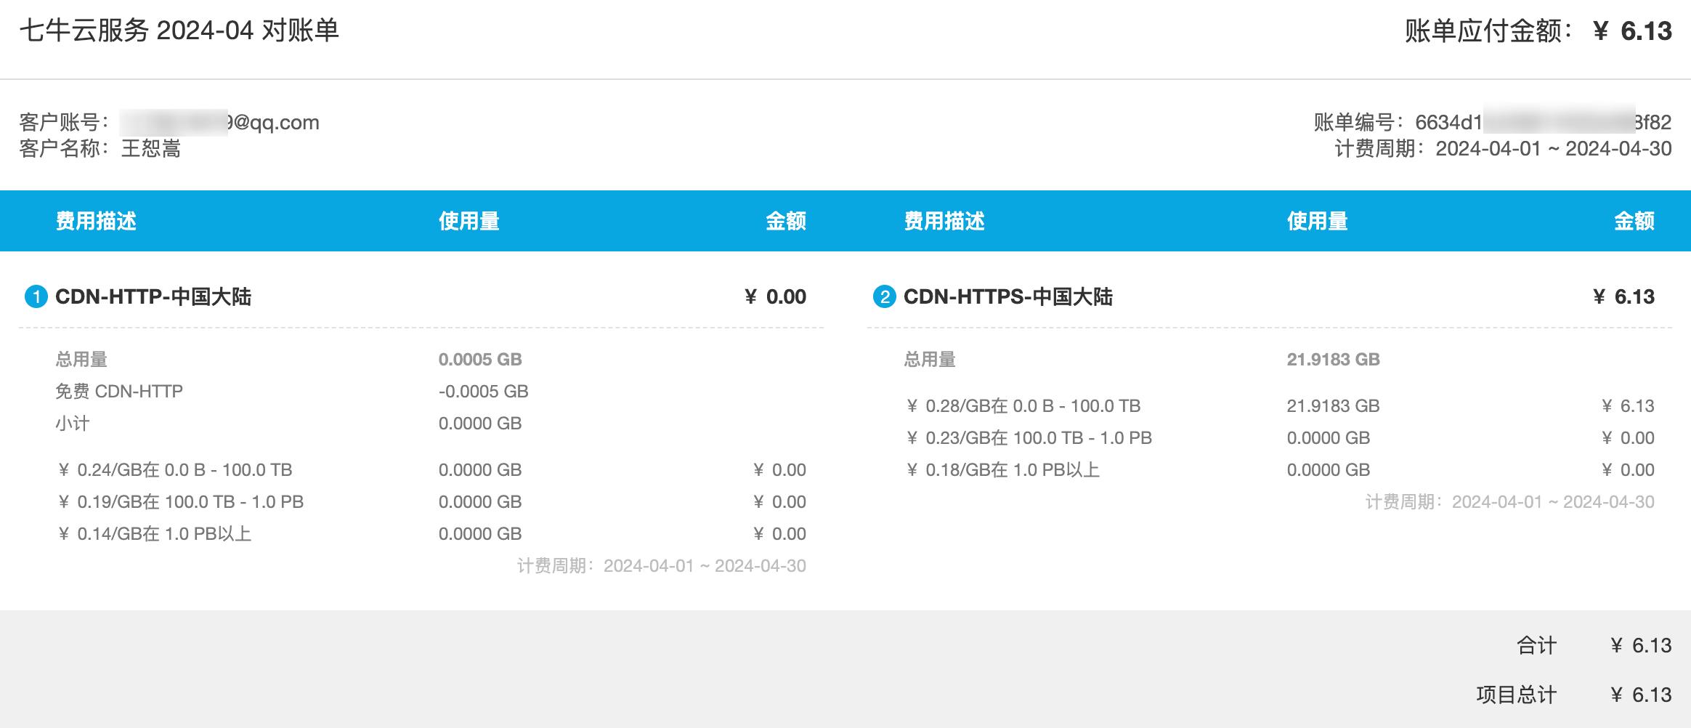
Task: Click the '项目总计' label
Action: pyautogui.click(x=1517, y=695)
